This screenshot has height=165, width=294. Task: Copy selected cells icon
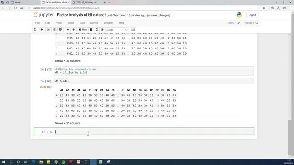[x=55, y=30]
